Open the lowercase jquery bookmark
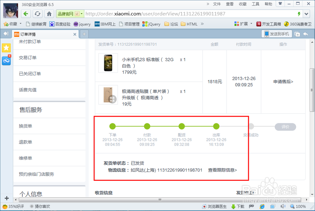 point(82,24)
